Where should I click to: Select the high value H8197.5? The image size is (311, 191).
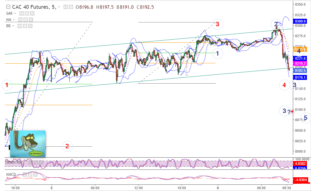point(105,7)
